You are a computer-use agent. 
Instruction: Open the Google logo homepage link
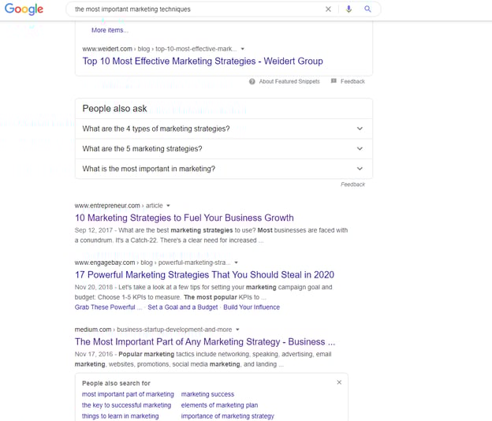pyautogui.click(x=24, y=9)
